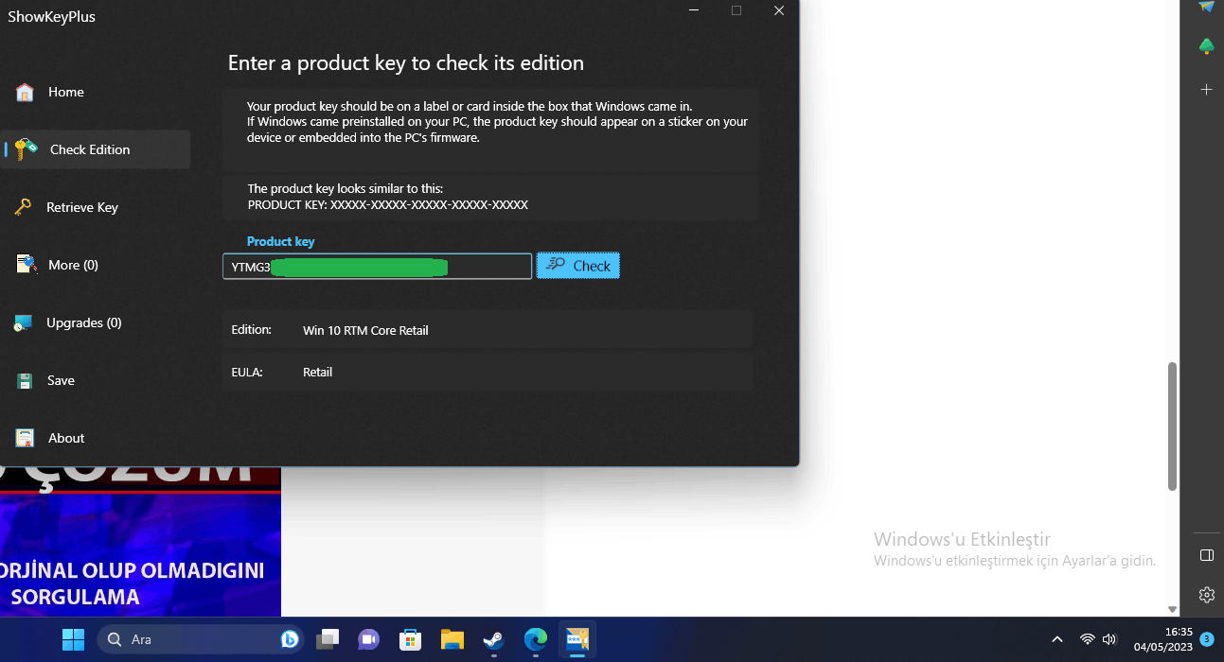Open Bing chat icon in search box
This screenshot has width=1224, height=662.
click(x=290, y=640)
